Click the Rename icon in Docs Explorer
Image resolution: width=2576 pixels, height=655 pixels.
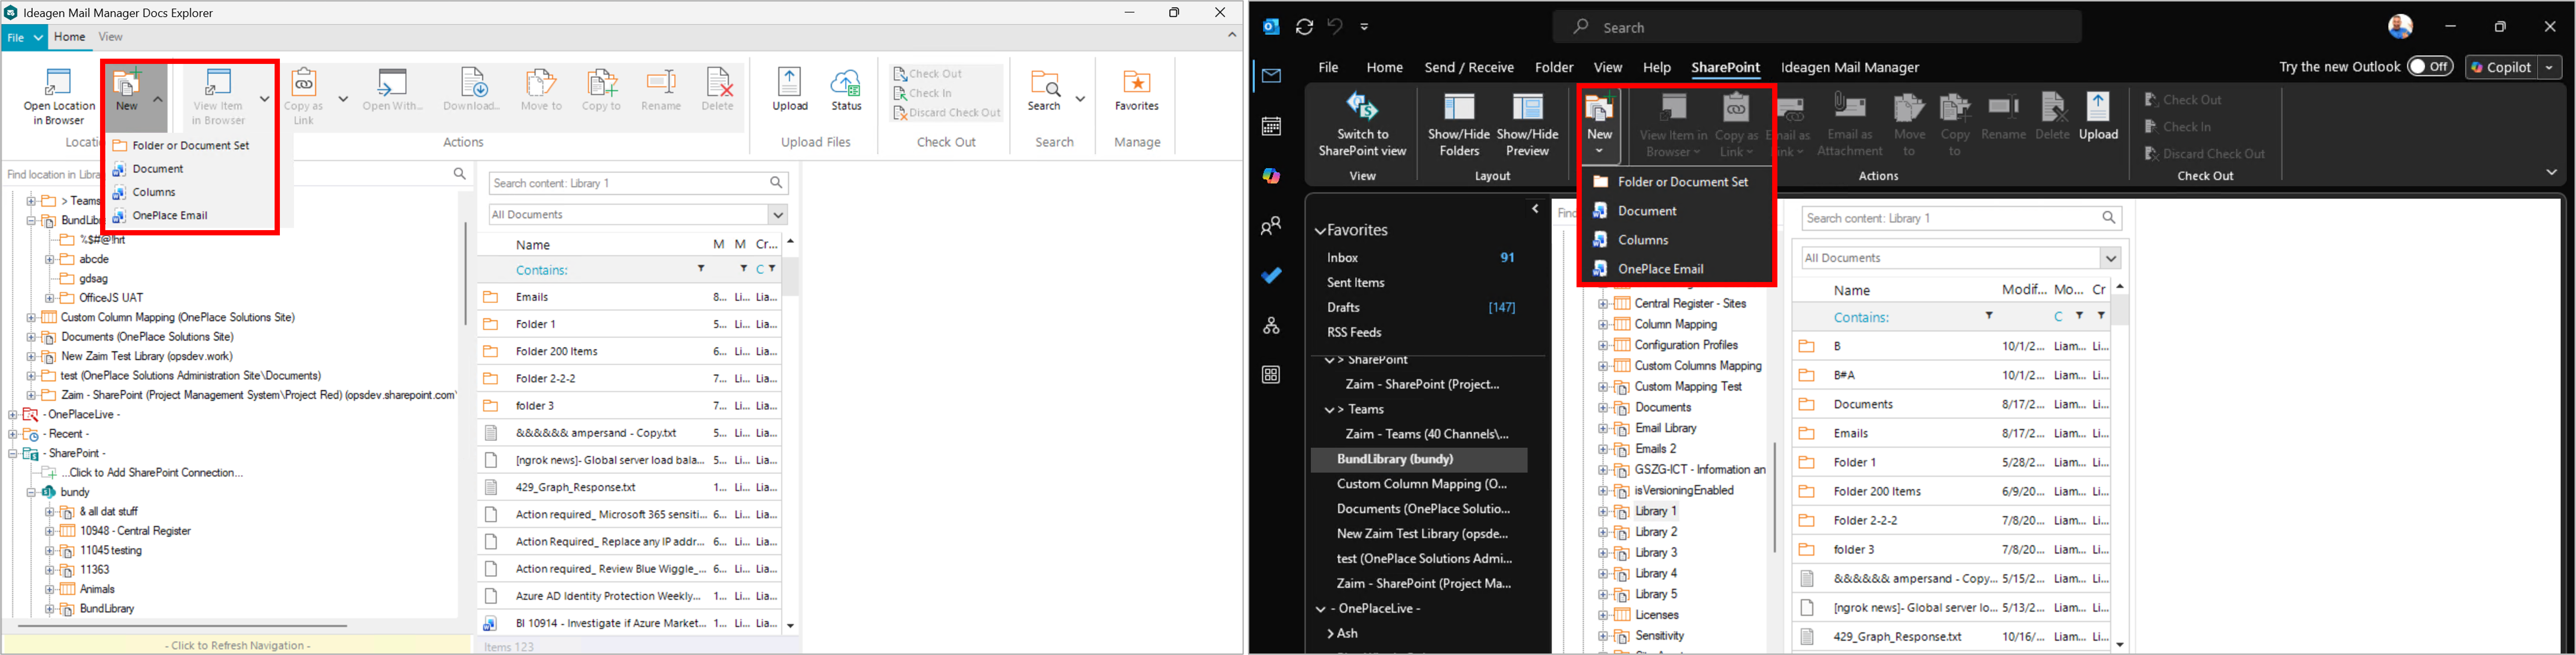661,90
